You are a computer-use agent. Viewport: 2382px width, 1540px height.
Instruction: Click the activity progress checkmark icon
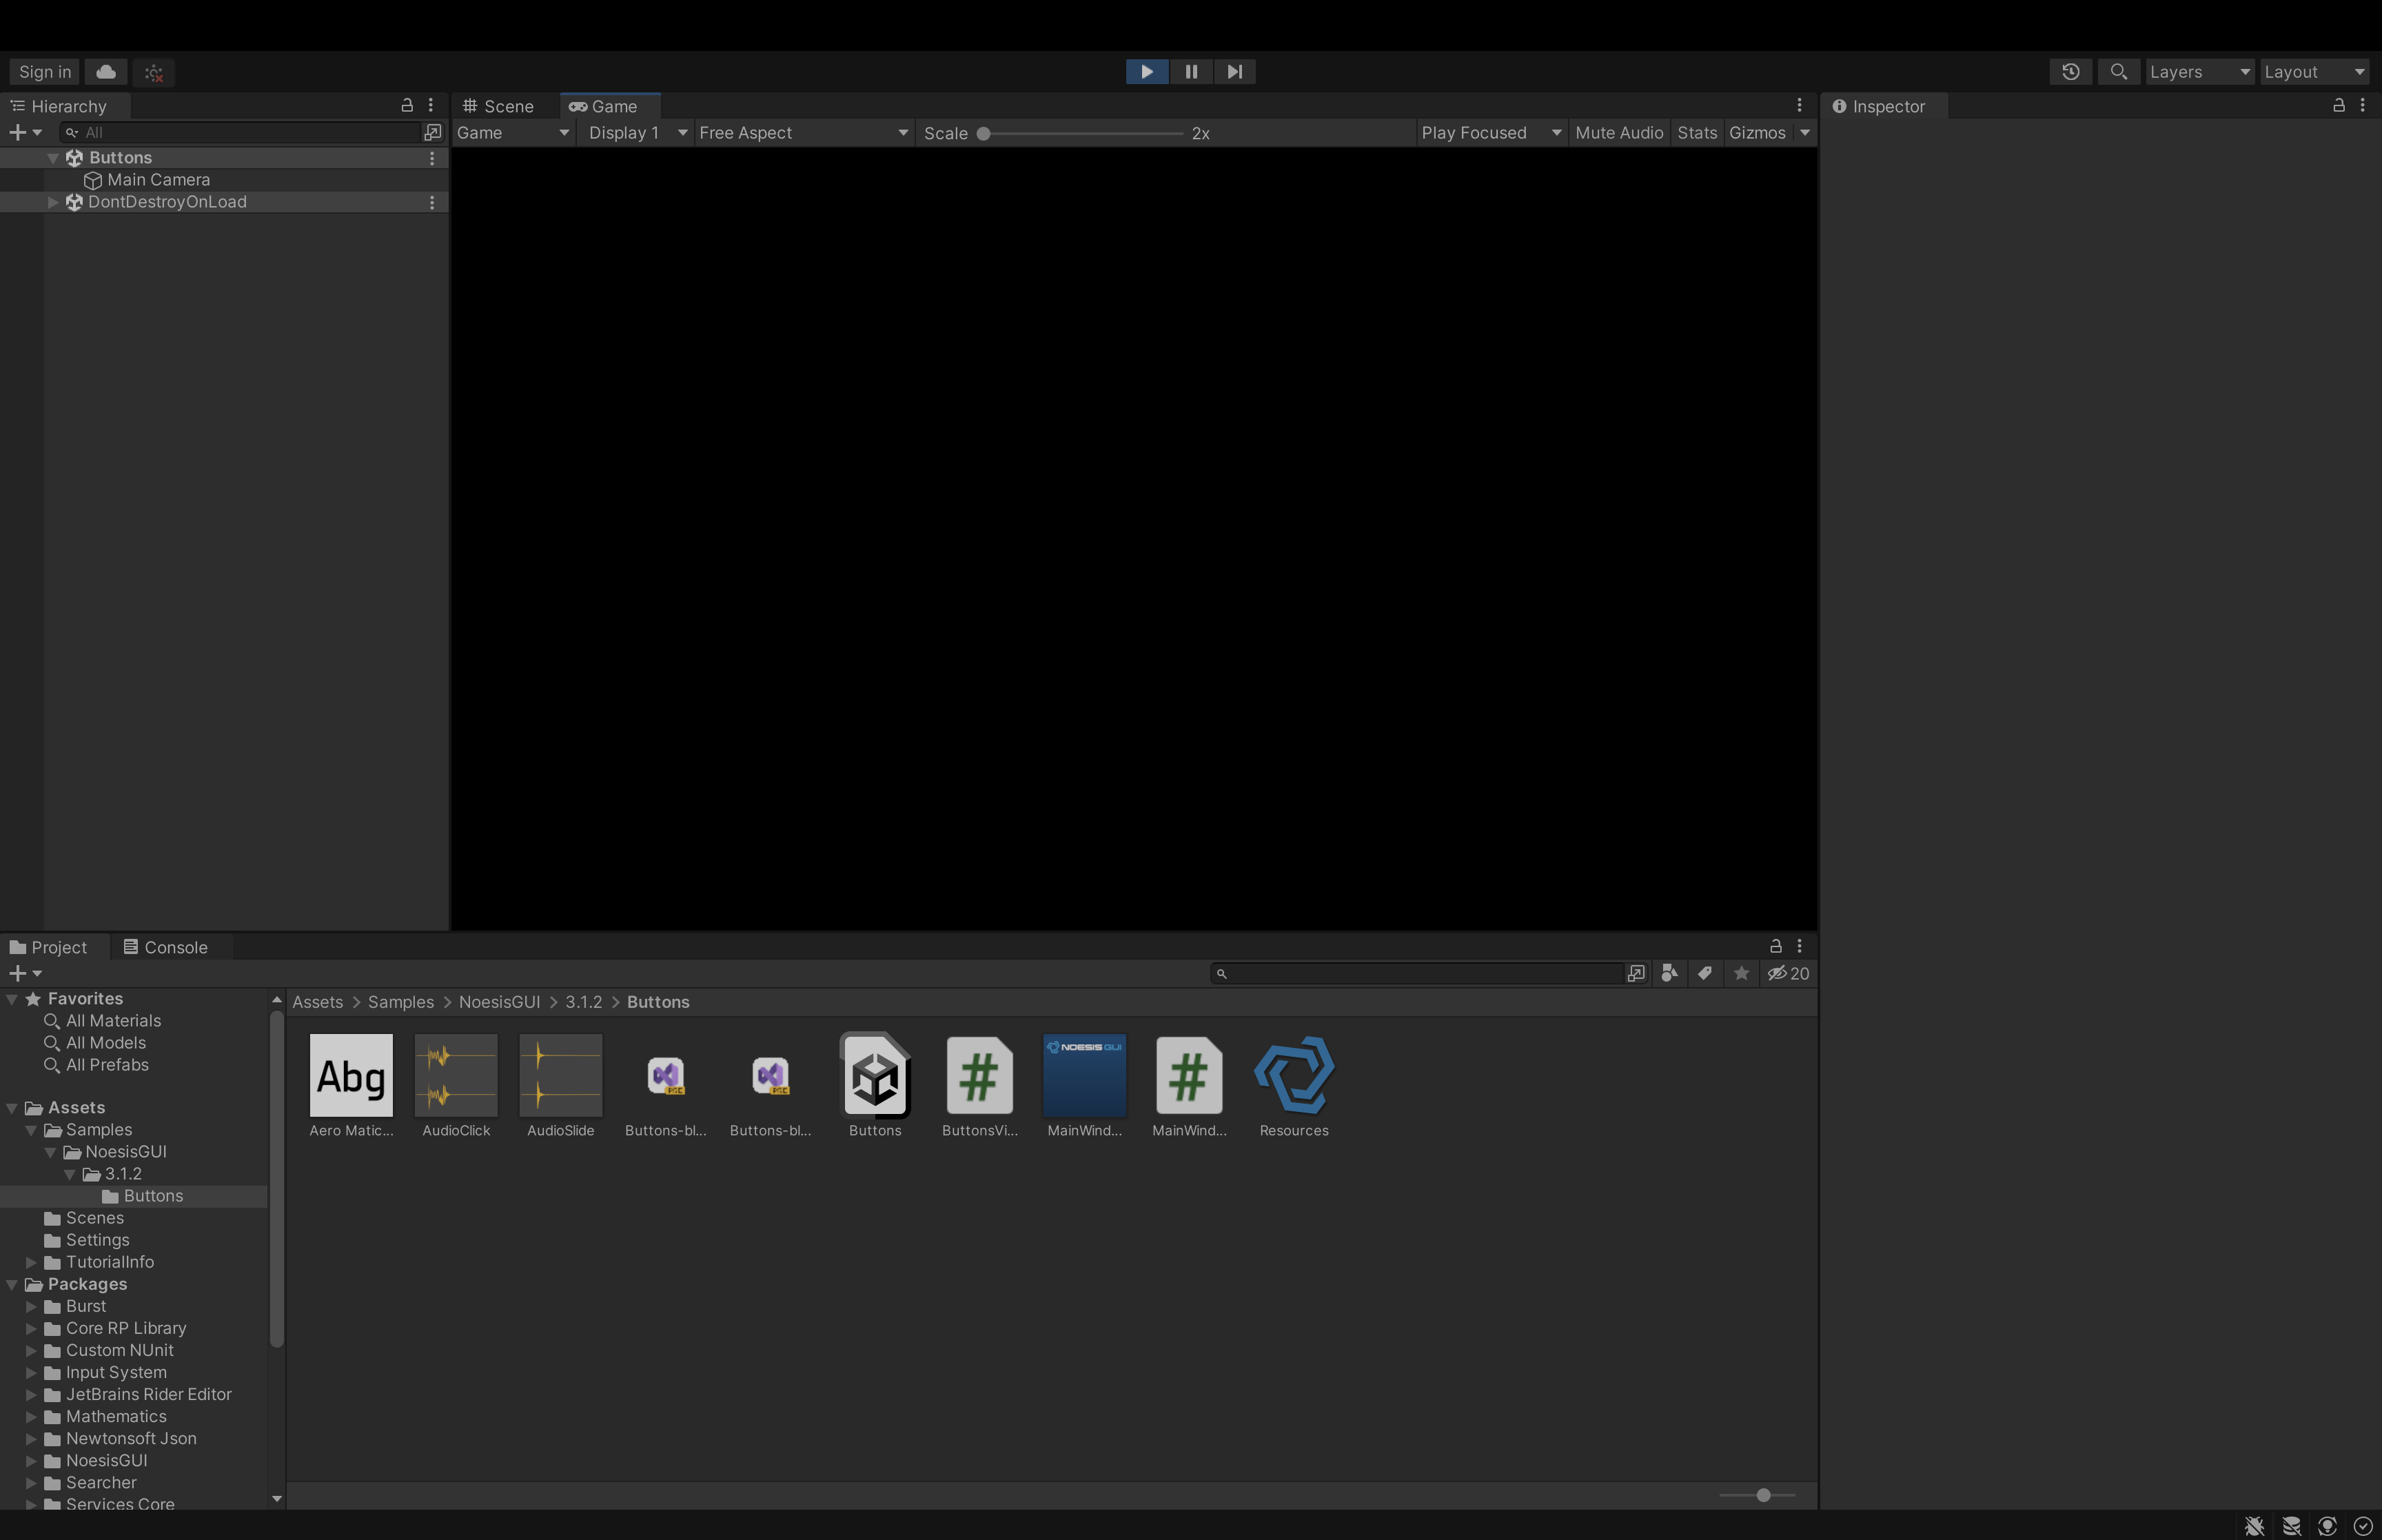point(2363,1526)
